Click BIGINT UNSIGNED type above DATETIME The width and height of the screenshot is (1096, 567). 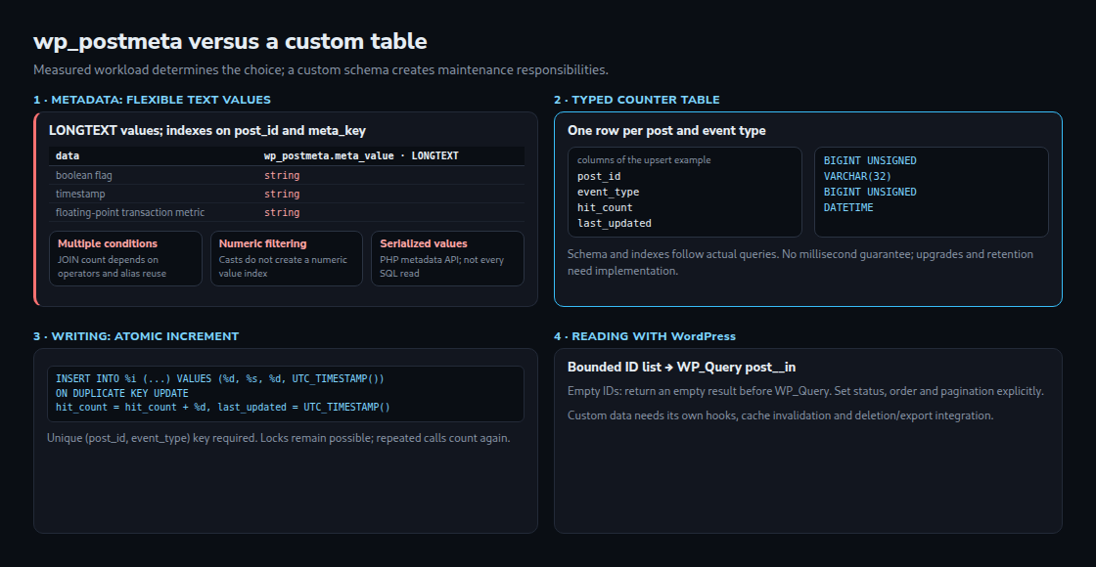point(870,192)
